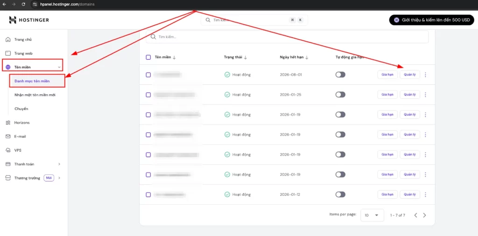Image resolution: width=478 pixels, height=236 pixels.
Task: Open the Horizons sidebar section
Action: point(21,123)
